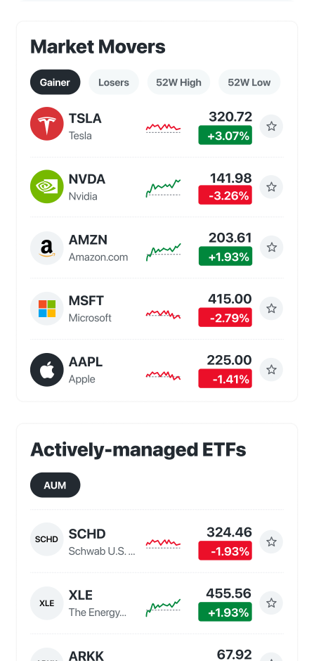Viewport: 314px width, 661px height.
Task: Star the SCHD ETF row
Action: (271, 541)
